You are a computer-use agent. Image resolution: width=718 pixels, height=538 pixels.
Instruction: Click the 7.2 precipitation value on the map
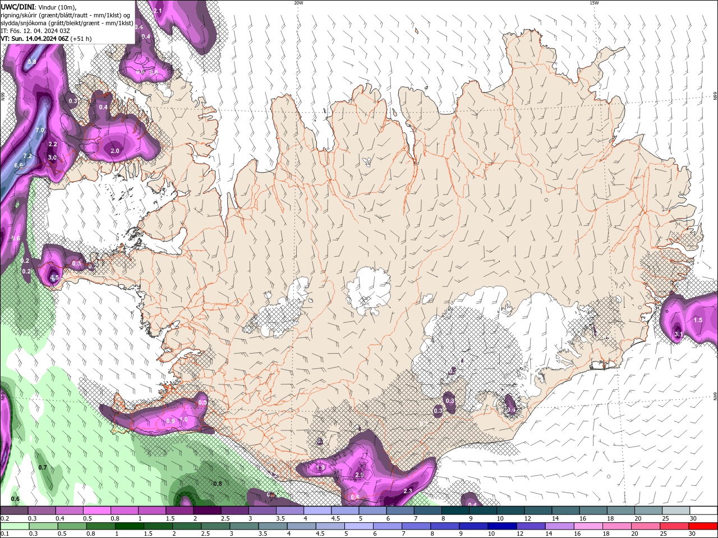(27, 156)
